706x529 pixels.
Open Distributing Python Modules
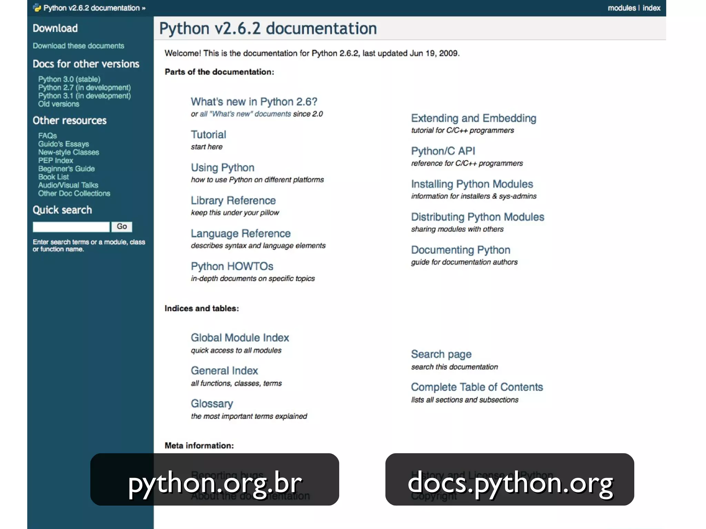tap(477, 217)
